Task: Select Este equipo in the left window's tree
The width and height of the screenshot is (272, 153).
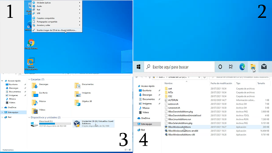Action: 13,112
